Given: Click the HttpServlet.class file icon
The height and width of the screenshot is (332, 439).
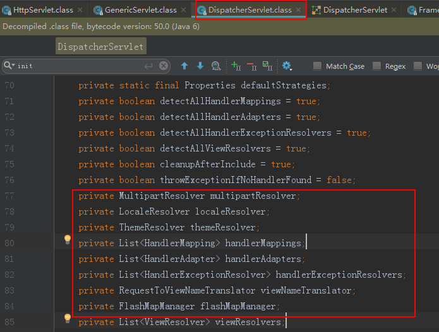Looking at the screenshot, I should (x=7, y=11).
